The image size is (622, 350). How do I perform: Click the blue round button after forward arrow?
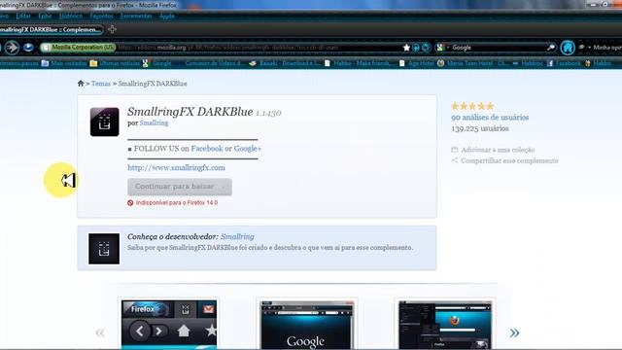click(x=28, y=48)
